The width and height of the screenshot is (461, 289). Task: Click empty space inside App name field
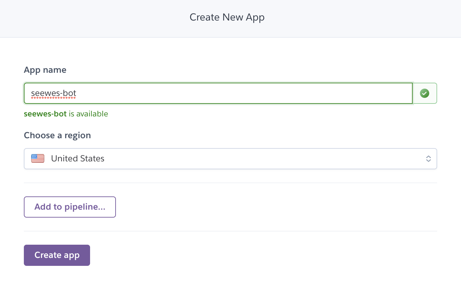coord(245,93)
